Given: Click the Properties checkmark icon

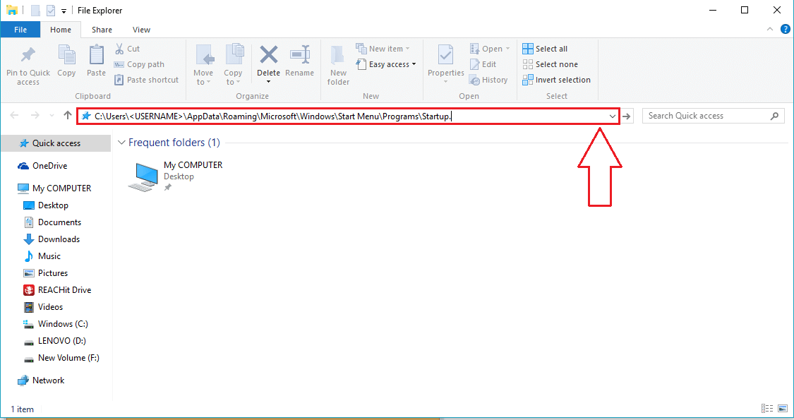Looking at the screenshot, I should 445,55.
